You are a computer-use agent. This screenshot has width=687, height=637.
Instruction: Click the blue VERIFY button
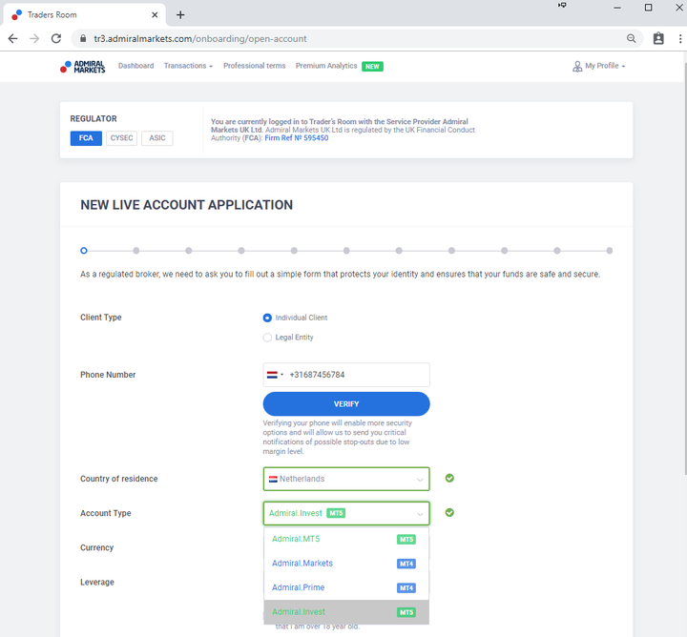click(x=346, y=403)
